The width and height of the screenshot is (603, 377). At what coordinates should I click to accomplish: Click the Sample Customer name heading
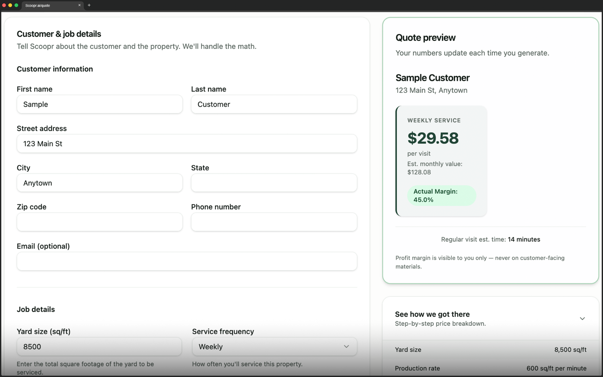432,78
